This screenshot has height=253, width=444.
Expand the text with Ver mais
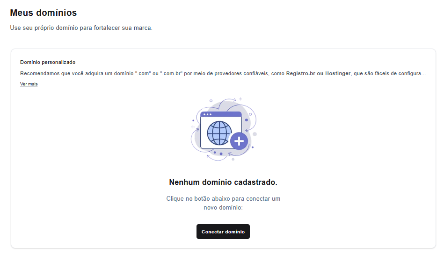[x=29, y=84]
